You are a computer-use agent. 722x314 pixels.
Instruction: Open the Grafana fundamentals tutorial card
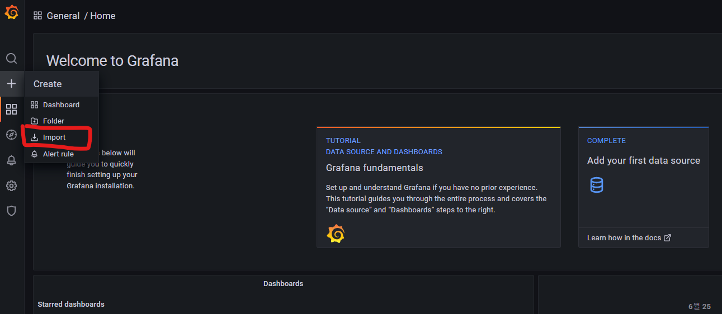tap(438, 187)
